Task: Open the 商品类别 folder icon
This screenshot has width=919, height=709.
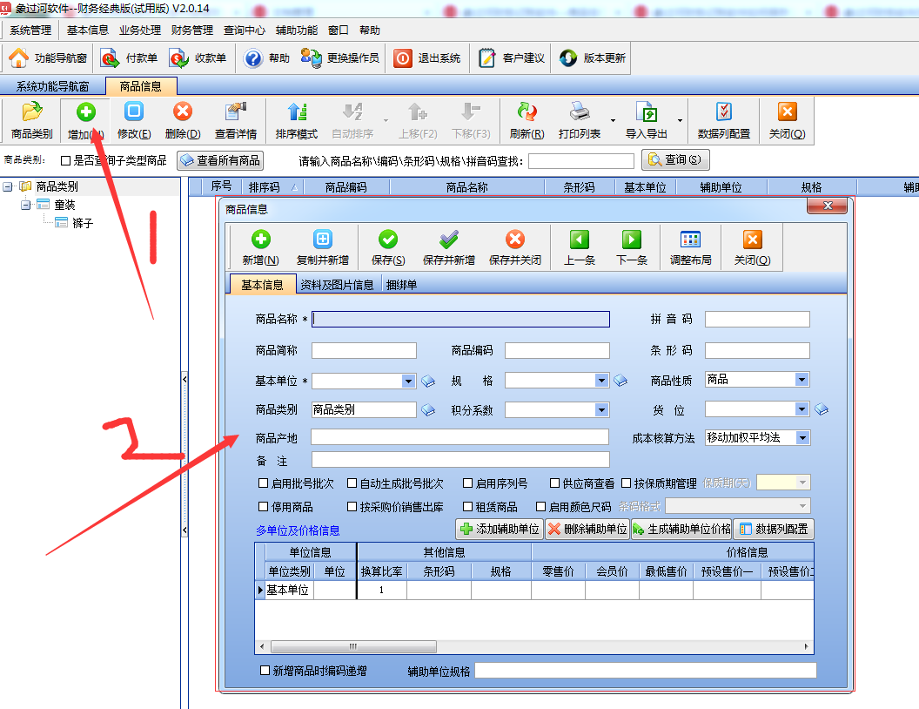Action: click(x=31, y=111)
